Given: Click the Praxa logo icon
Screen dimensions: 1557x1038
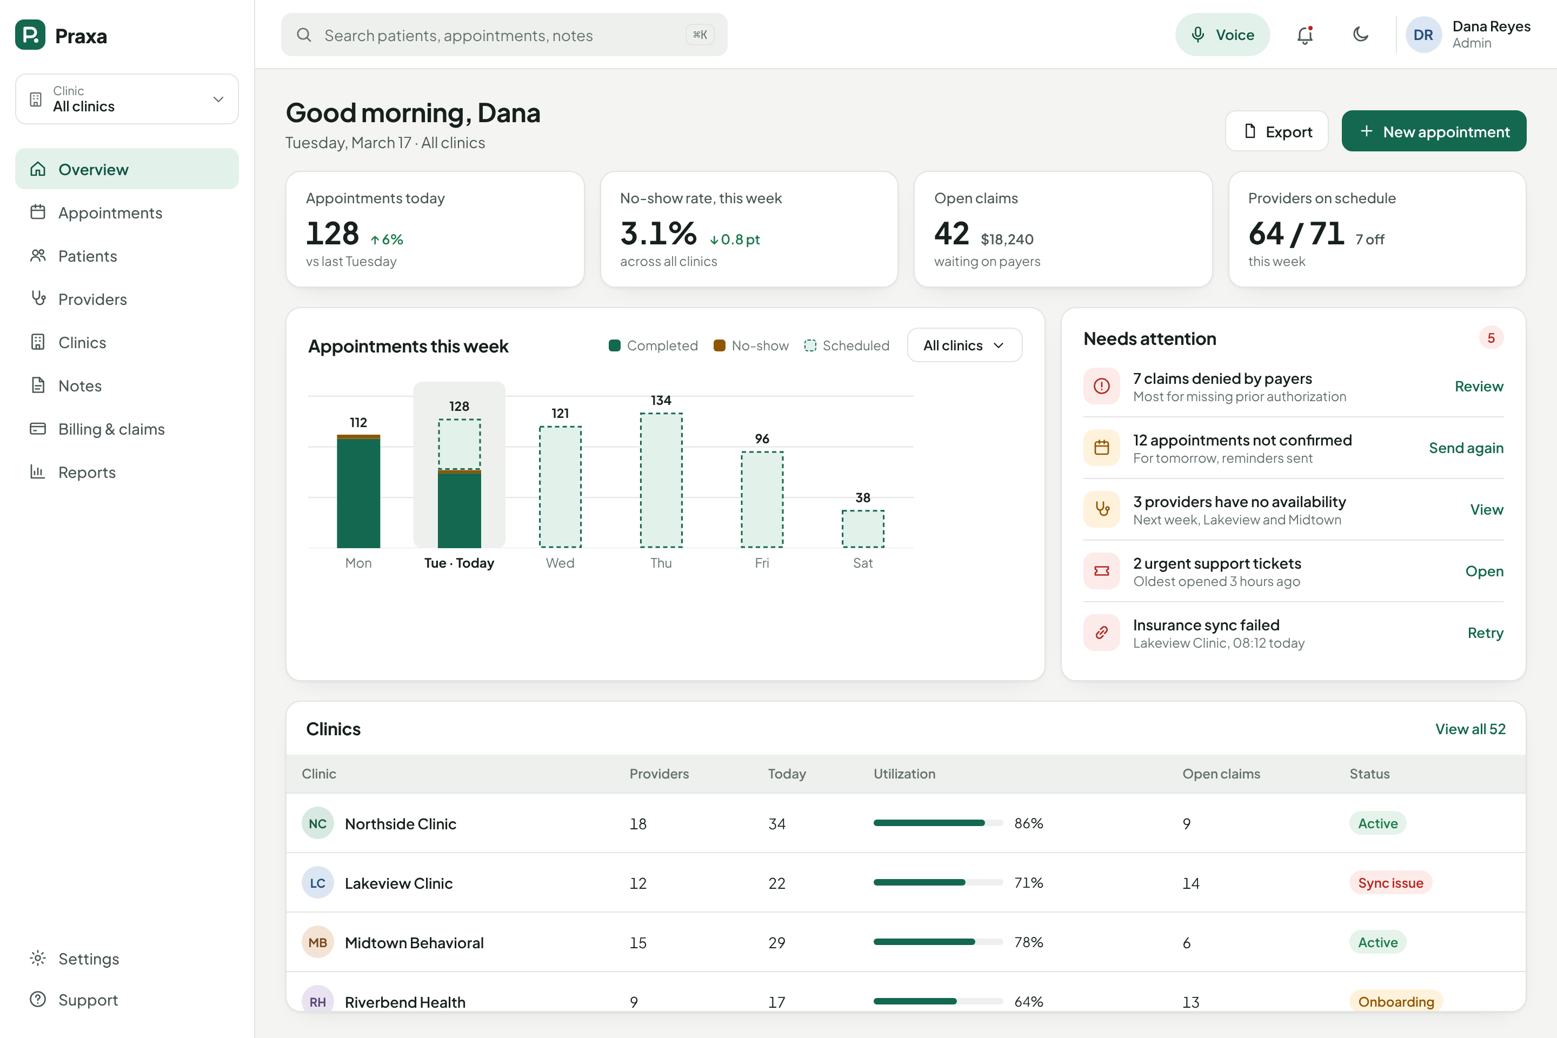Looking at the screenshot, I should click(x=30, y=35).
